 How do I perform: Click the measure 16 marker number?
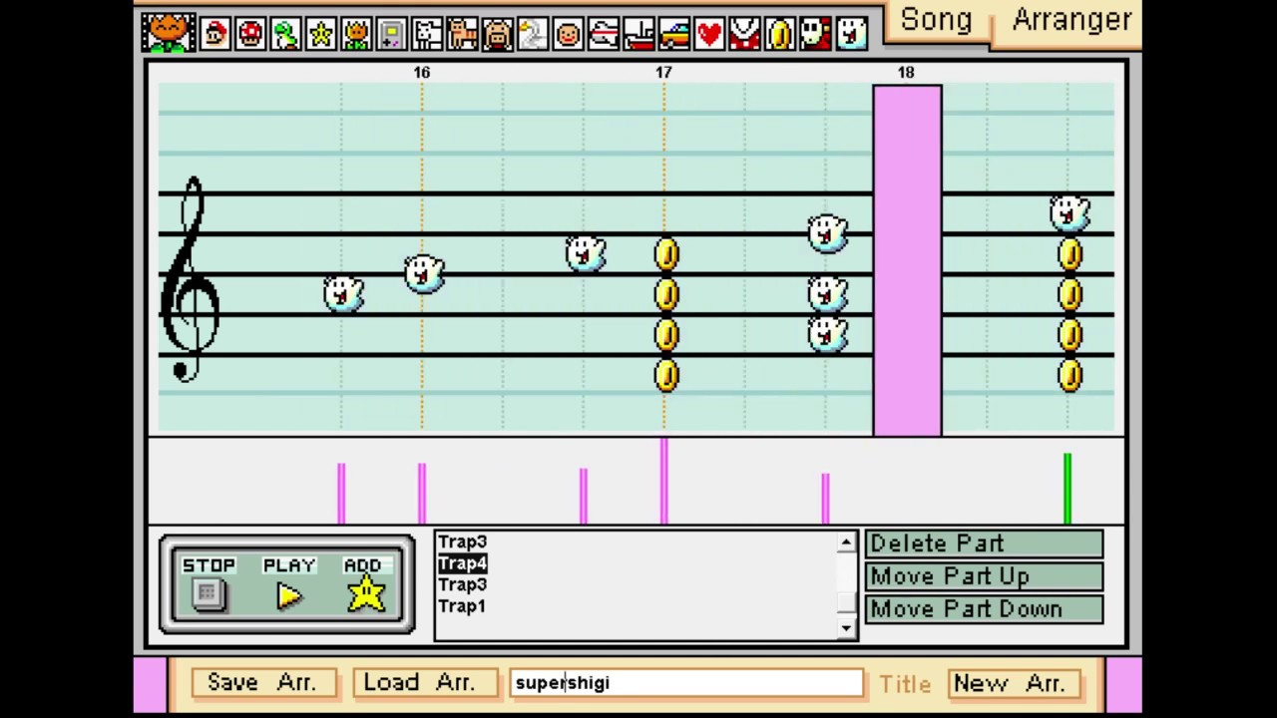tap(422, 73)
